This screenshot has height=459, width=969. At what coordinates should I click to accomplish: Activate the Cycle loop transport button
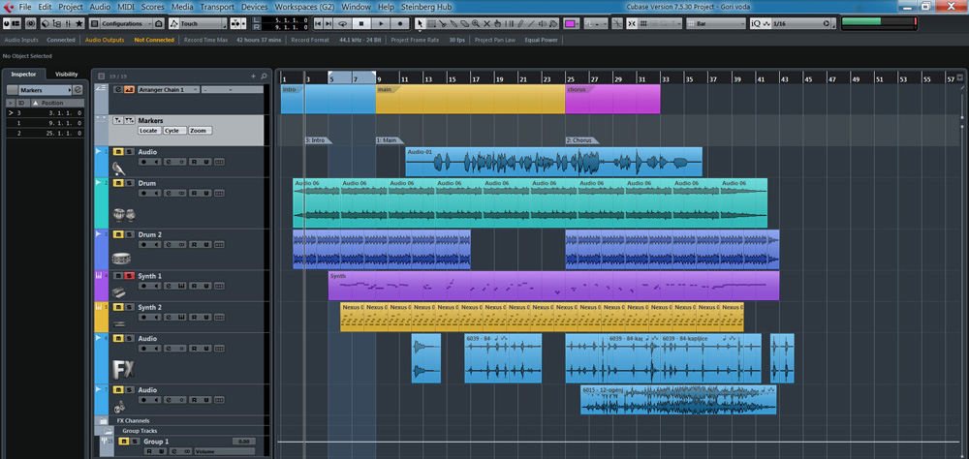coord(342,23)
